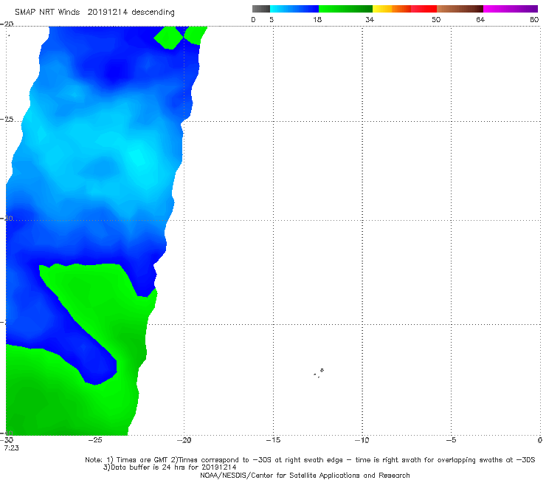Click the latitude axis label '-20'
546x480 pixels.
pos(7,24)
